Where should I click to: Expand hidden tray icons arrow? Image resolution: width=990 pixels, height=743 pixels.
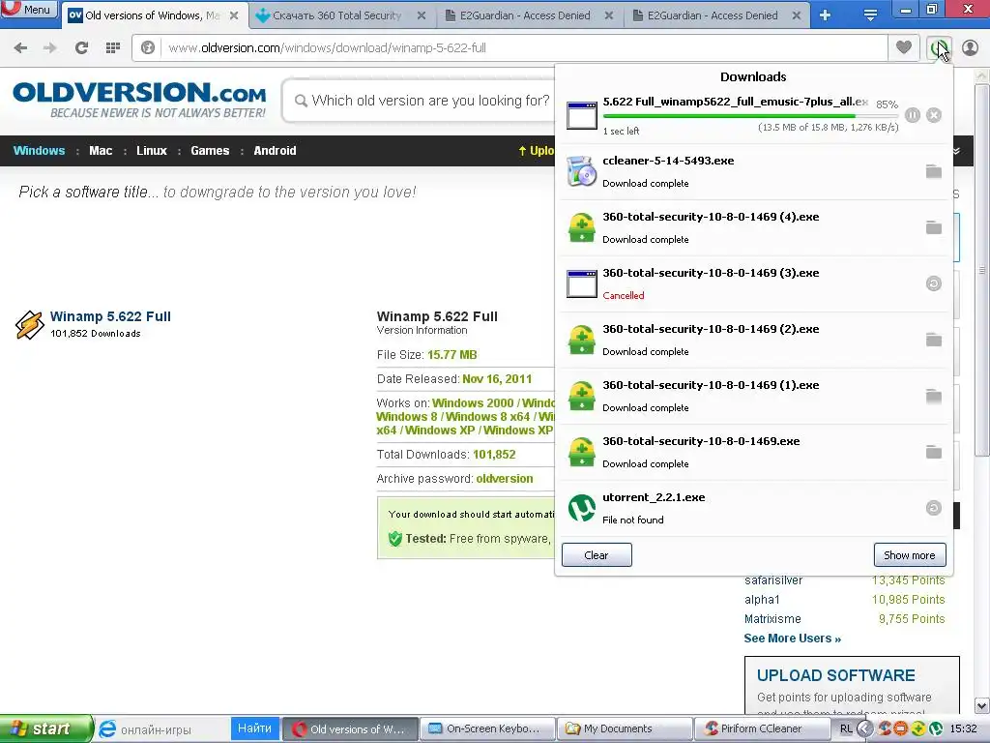[865, 728]
